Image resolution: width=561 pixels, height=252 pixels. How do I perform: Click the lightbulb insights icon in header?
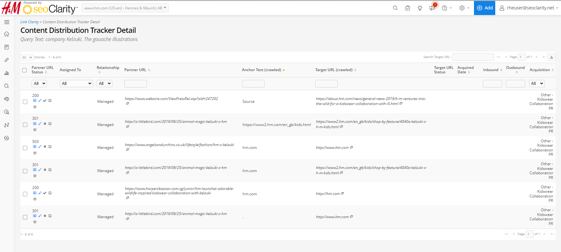(x=420, y=8)
